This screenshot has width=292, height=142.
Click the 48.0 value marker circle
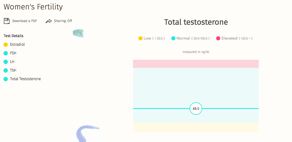(x=196, y=109)
